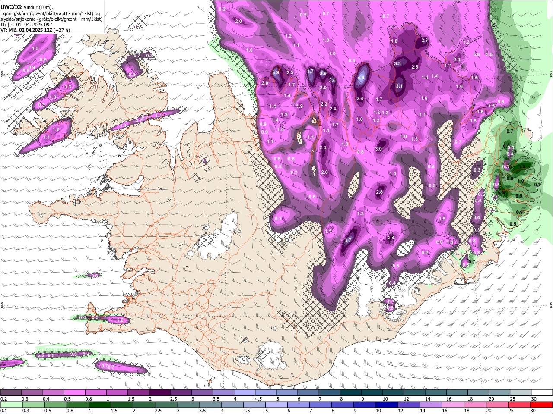Click the light lavender 4–4.5 snow legend swatch
Viewport: 553px width, 414px height.
pos(245,393)
